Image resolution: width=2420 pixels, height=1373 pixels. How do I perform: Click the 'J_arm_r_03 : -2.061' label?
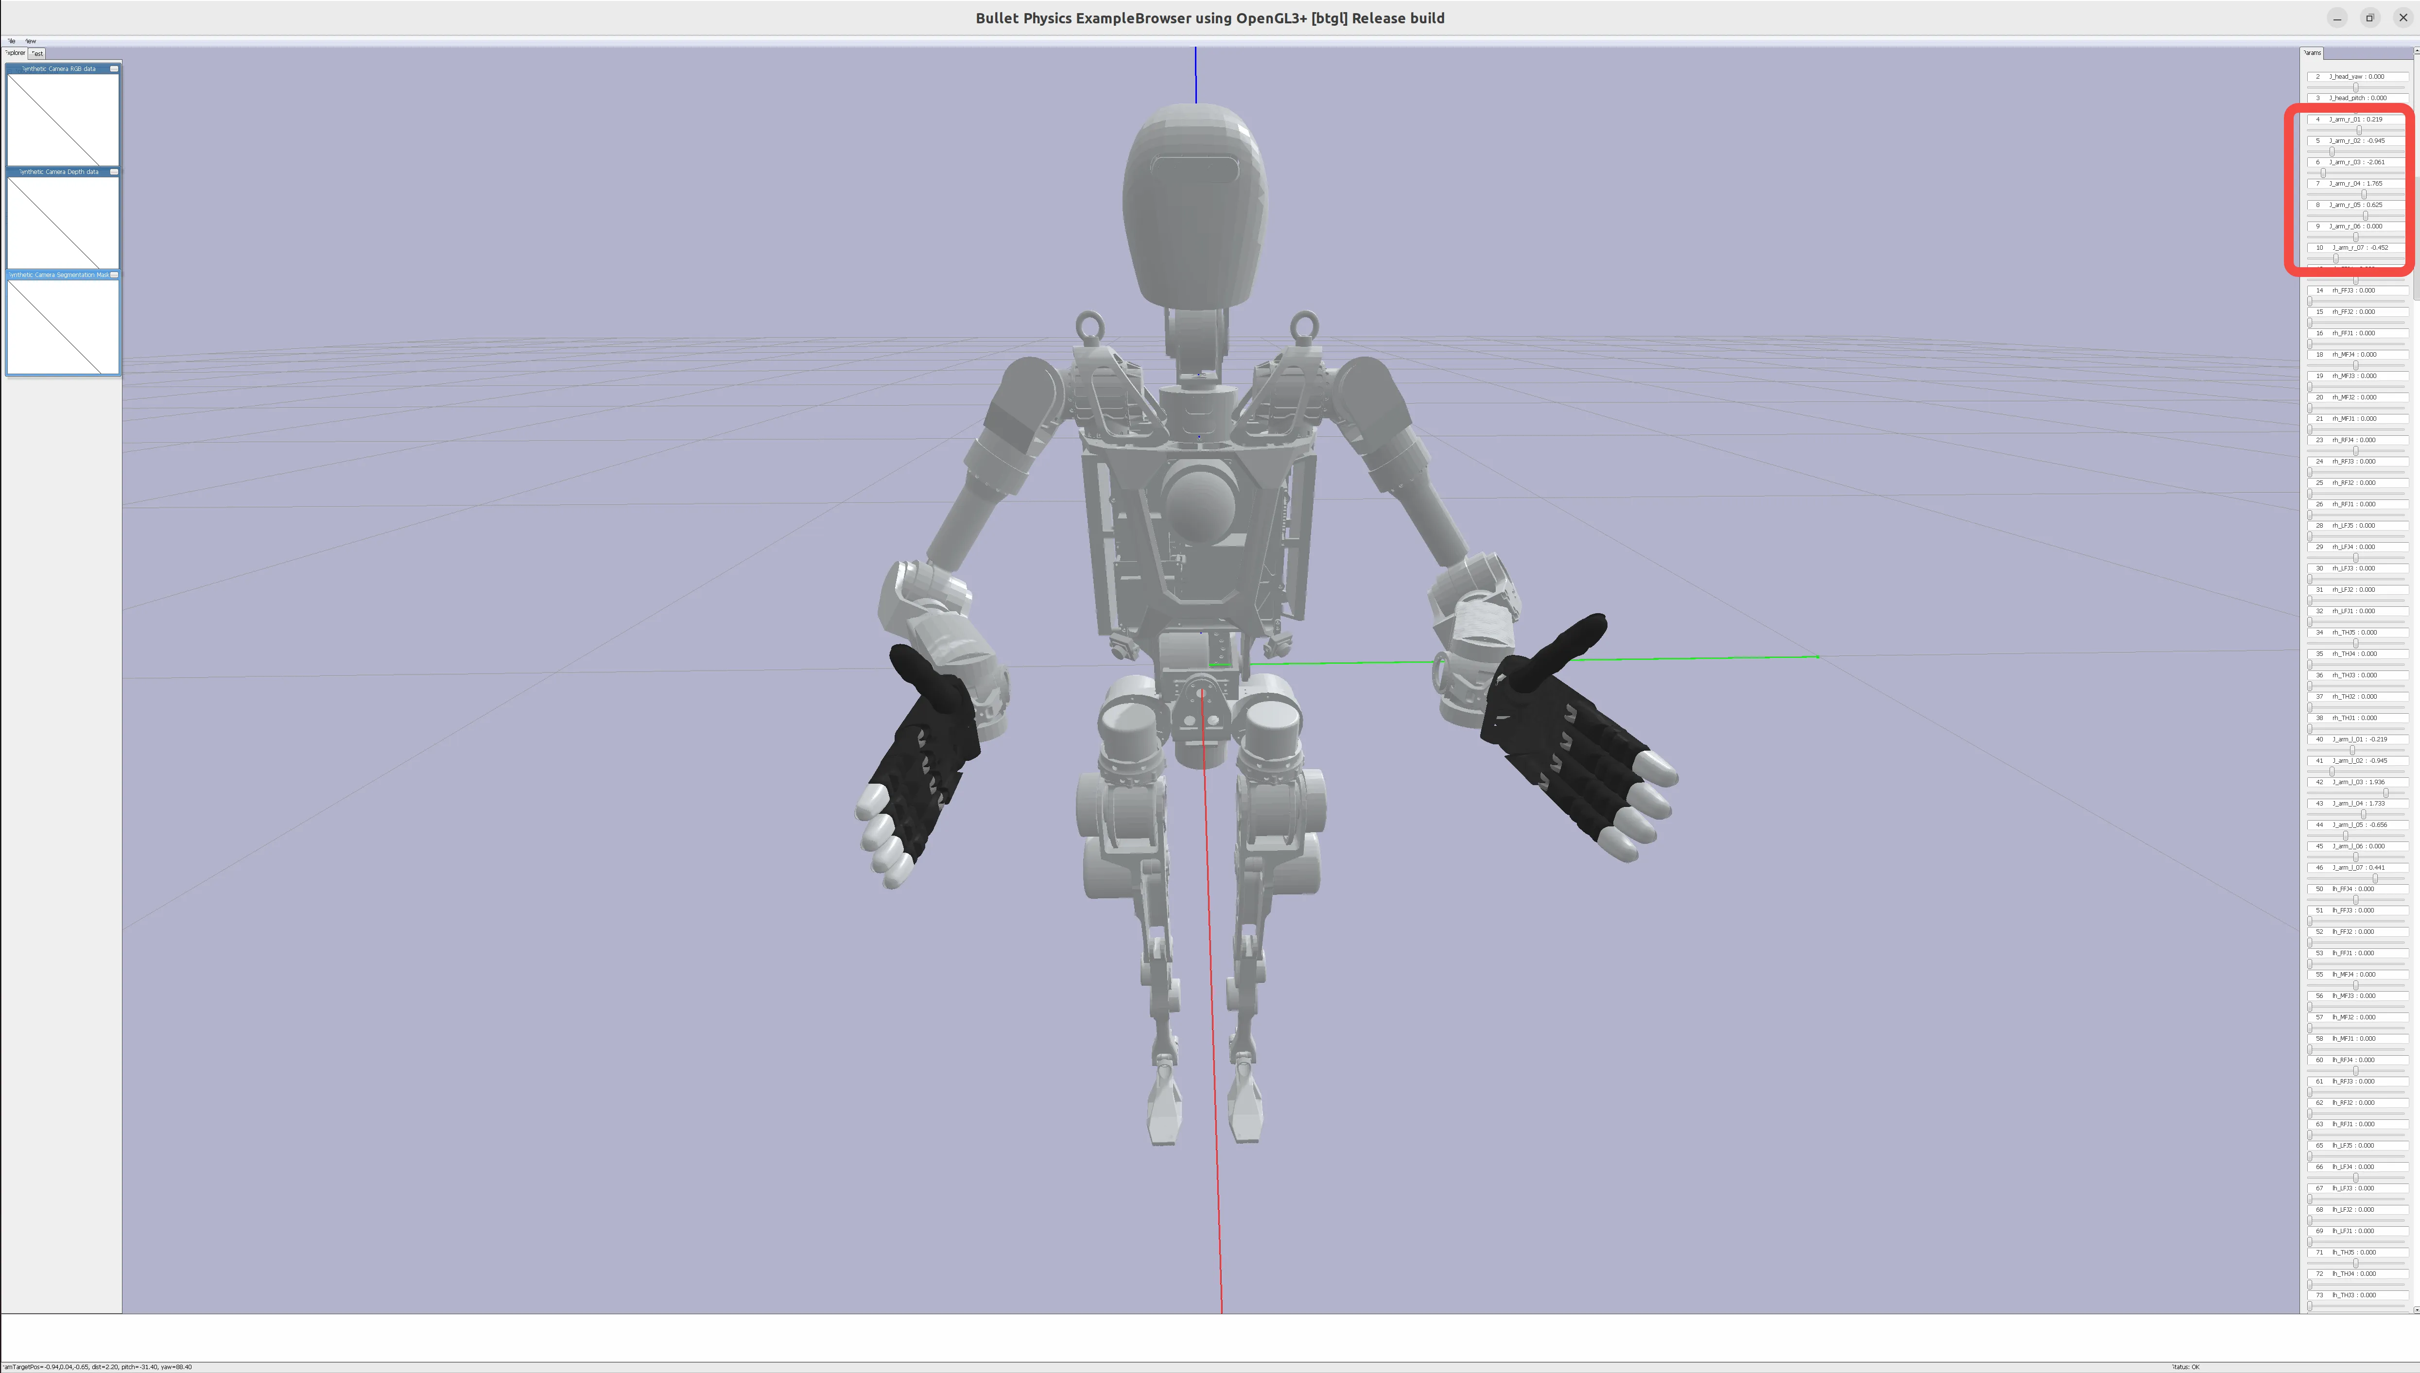2357,162
